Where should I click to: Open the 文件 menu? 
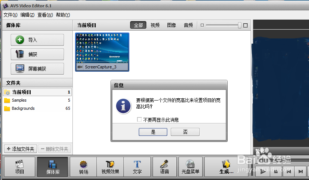point(10,15)
